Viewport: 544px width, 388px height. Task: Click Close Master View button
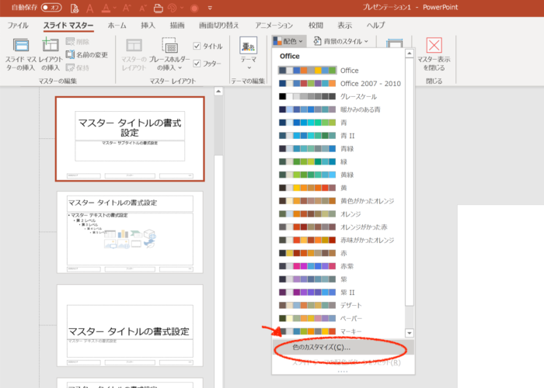(434, 54)
